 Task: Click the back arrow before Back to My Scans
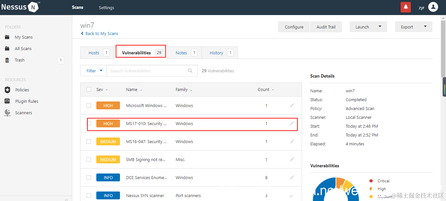coord(82,33)
